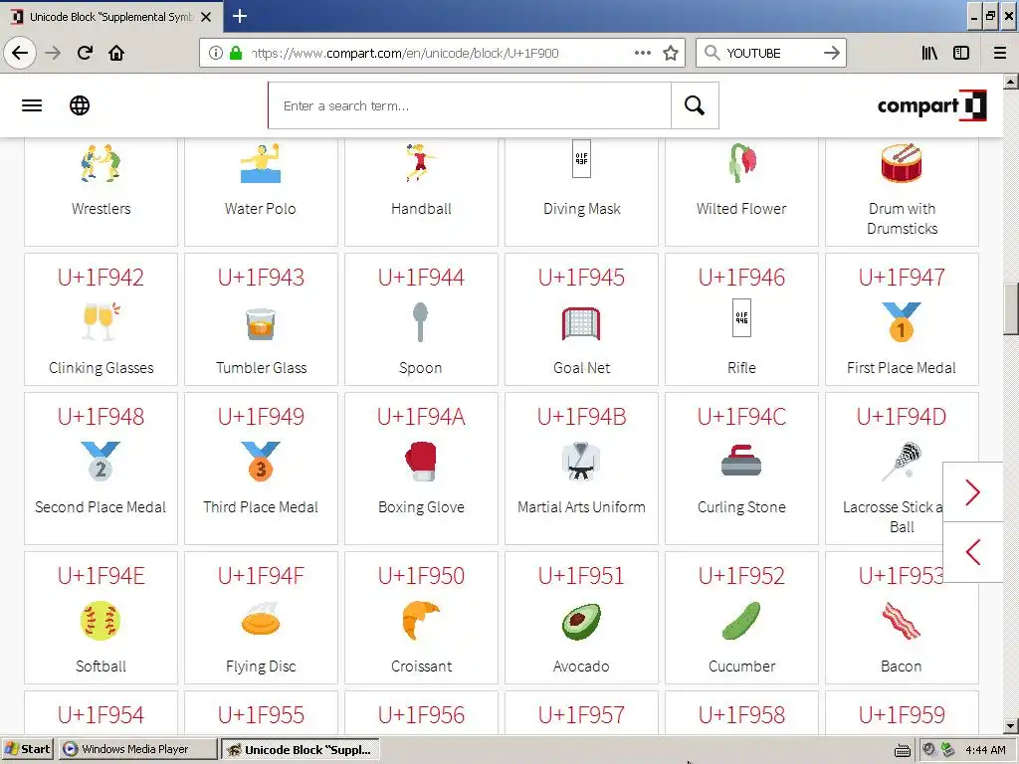Open the U+1F94A code link
This screenshot has height=764, width=1019.
click(x=421, y=417)
